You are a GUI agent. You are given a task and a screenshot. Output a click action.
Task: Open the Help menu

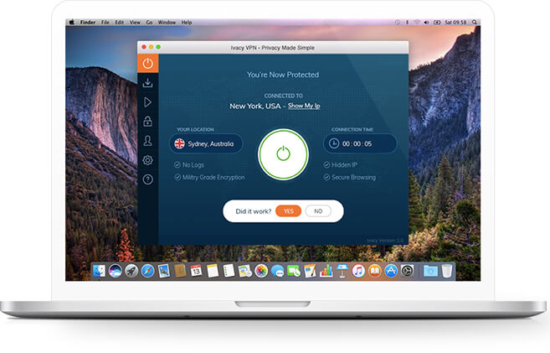pos(187,22)
